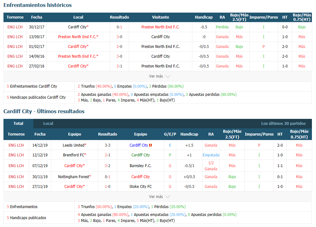Screen dimensions: 316x227
Task: Click the Impares/Pares header in historical table
Action: tap(264, 17)
